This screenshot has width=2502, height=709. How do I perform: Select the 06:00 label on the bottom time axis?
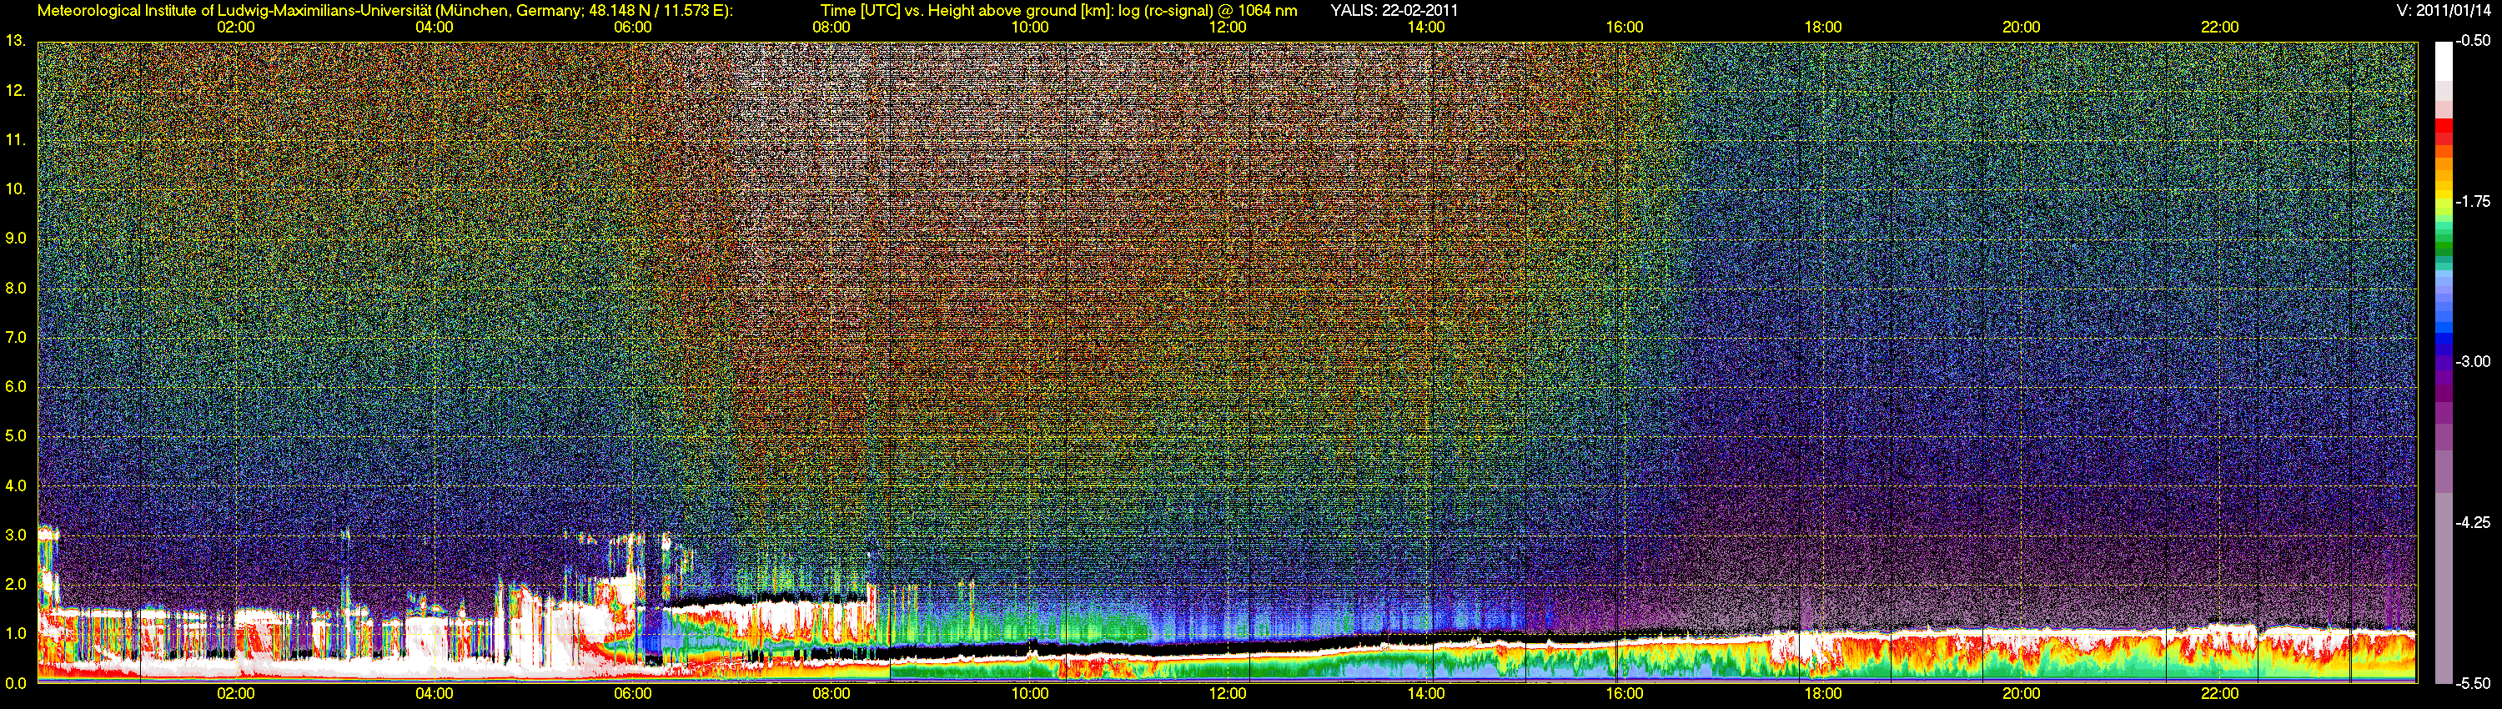[x=633, y=695]
